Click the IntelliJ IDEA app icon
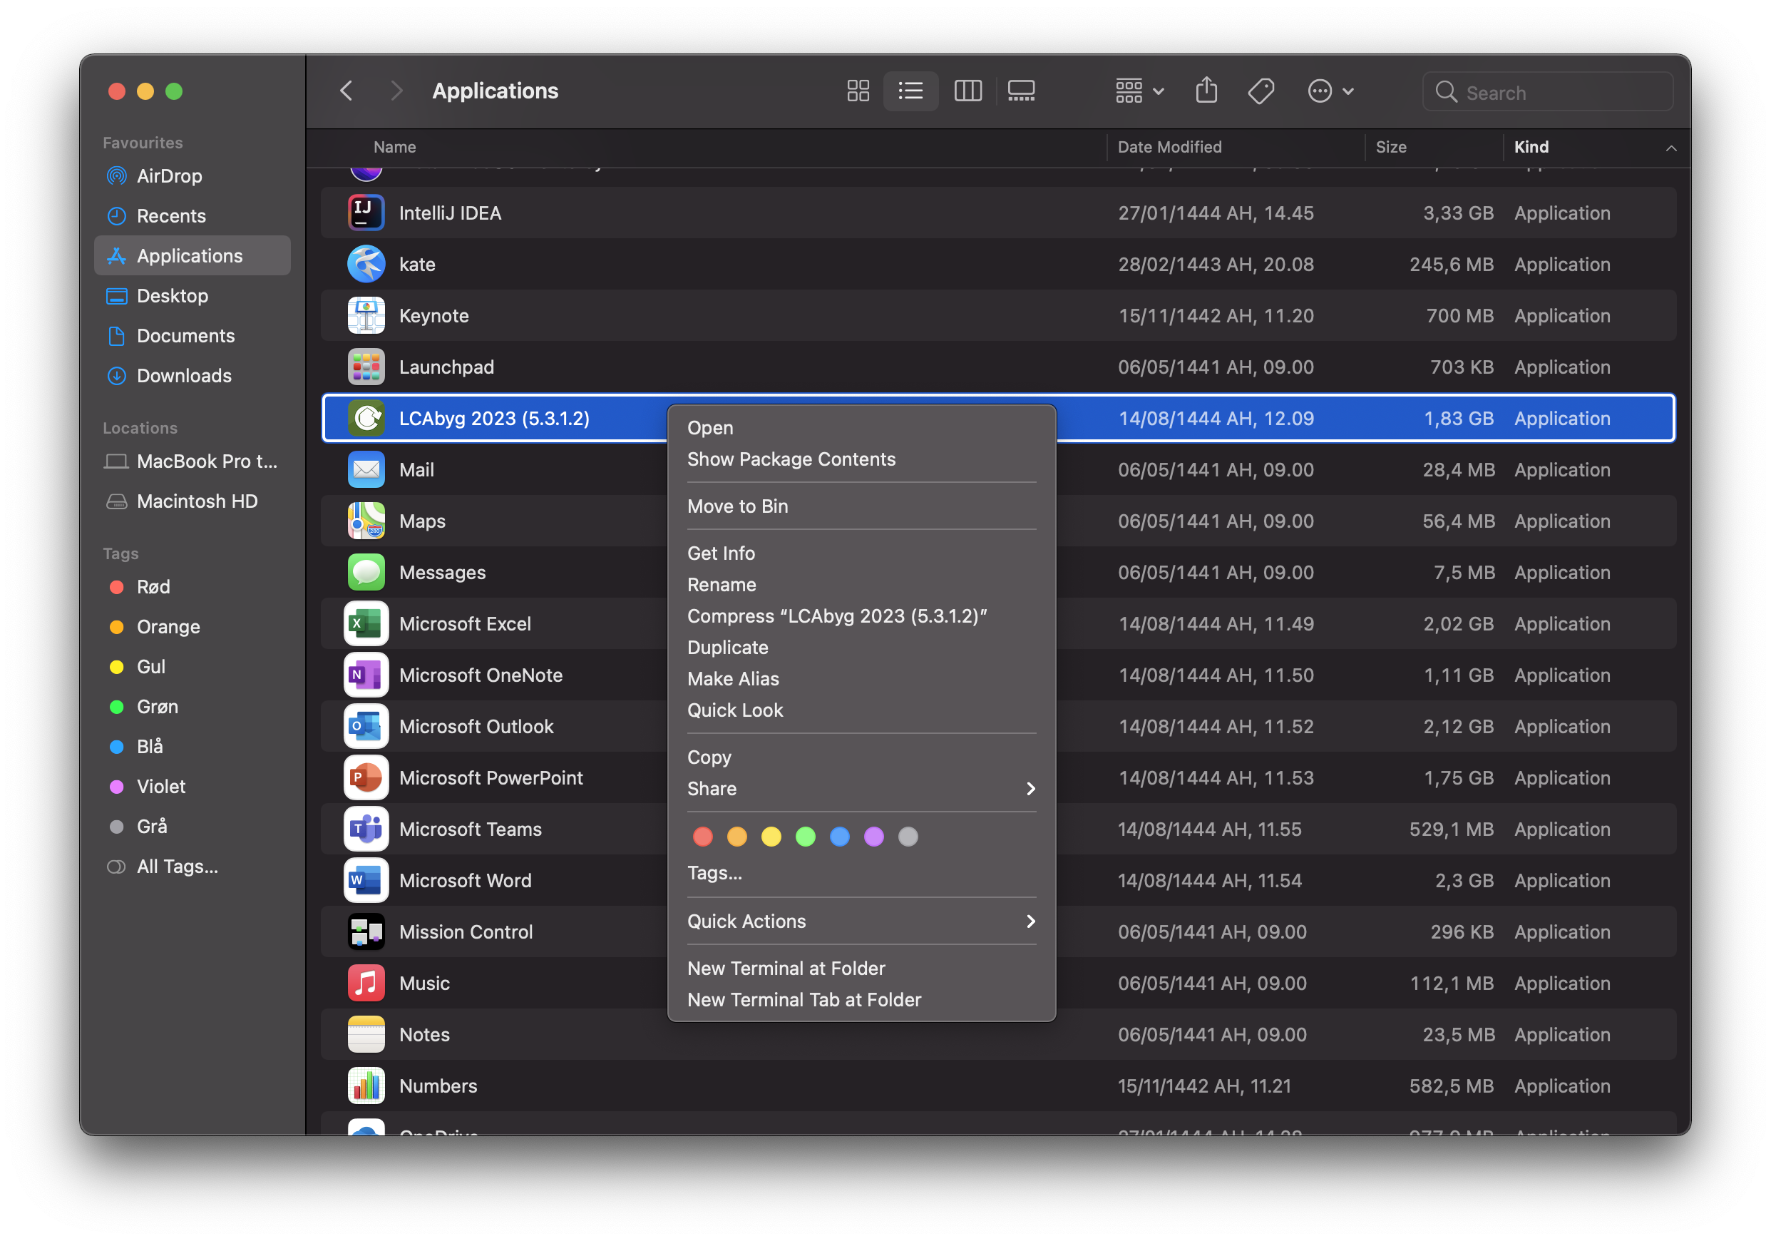Viewport: 1771px width, 1241px height. 366,213
